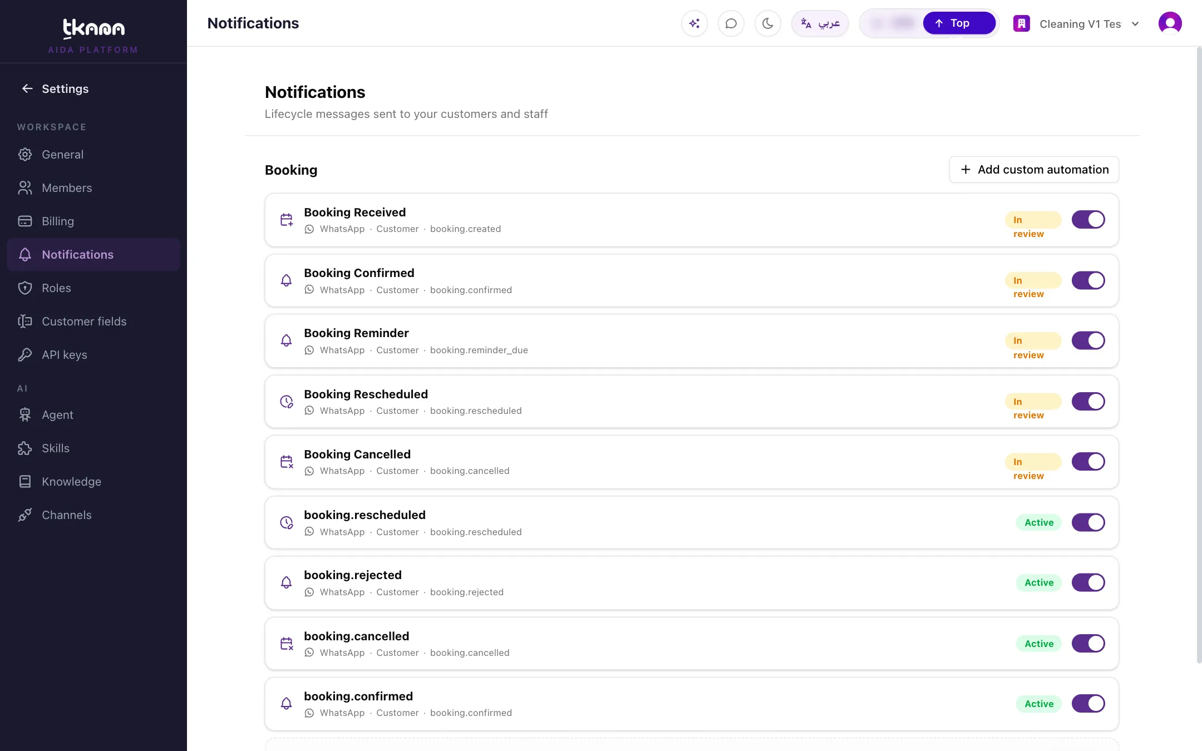Open General settings in sidebar
Screen dimensions: 1202x751
pos(93,155)
